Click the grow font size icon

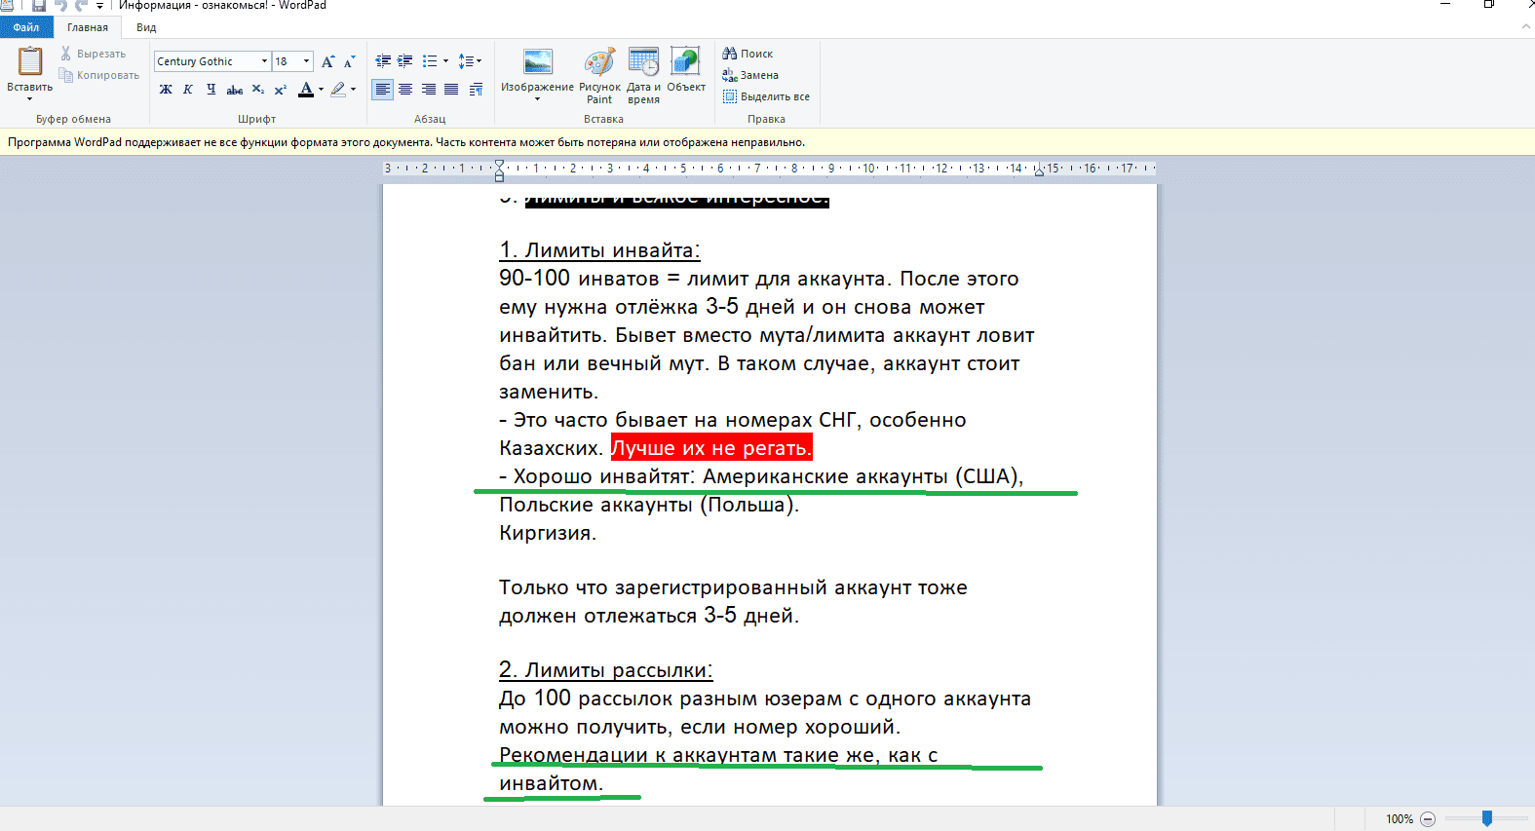pos(327,61)
